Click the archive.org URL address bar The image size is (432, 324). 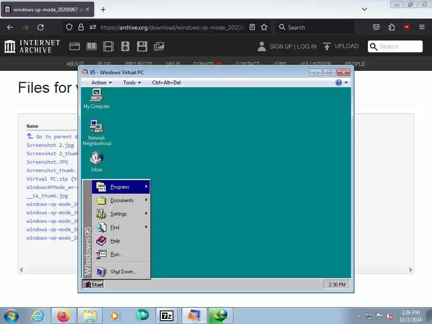[x=172, y=27]
